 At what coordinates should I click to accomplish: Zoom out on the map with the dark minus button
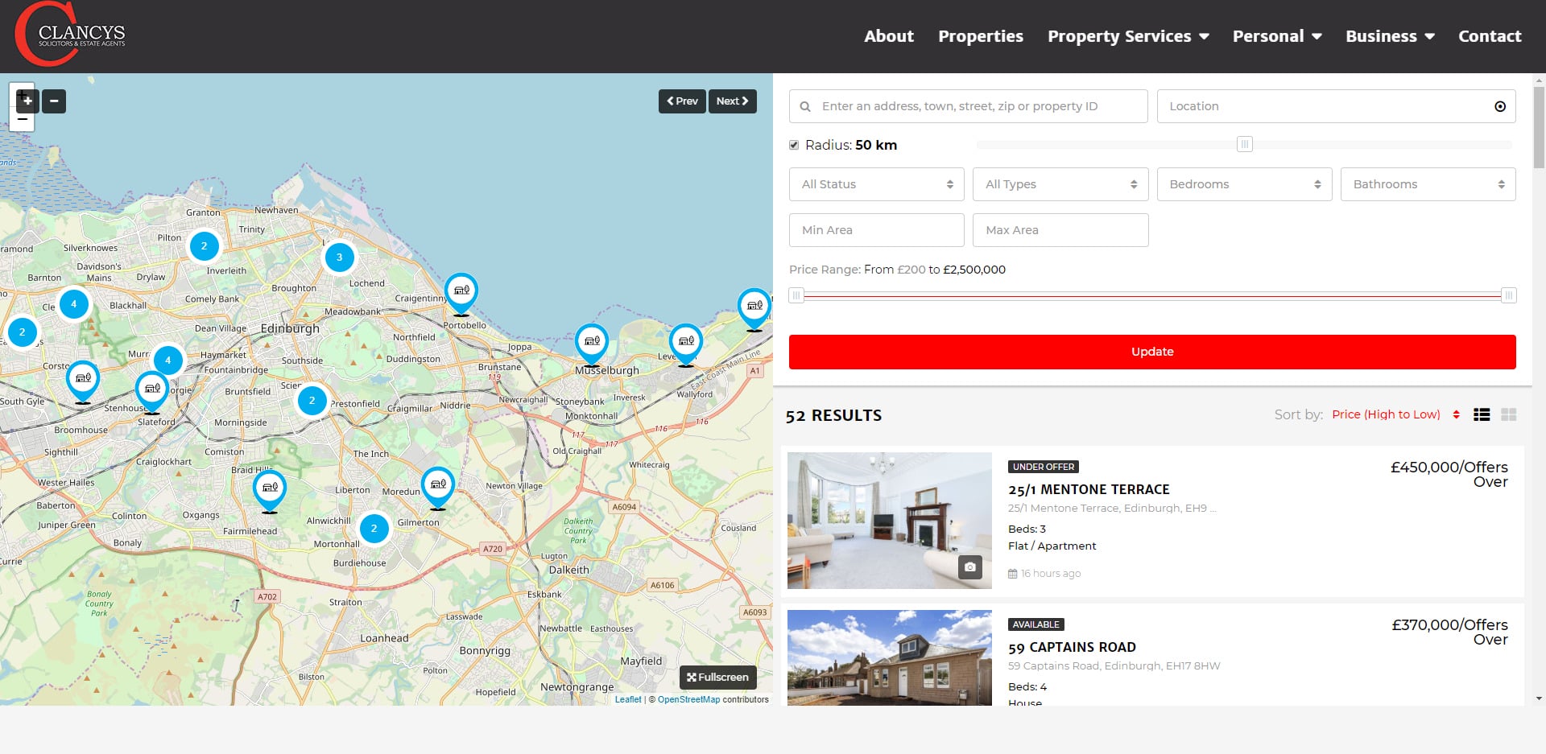click(54, 101)
